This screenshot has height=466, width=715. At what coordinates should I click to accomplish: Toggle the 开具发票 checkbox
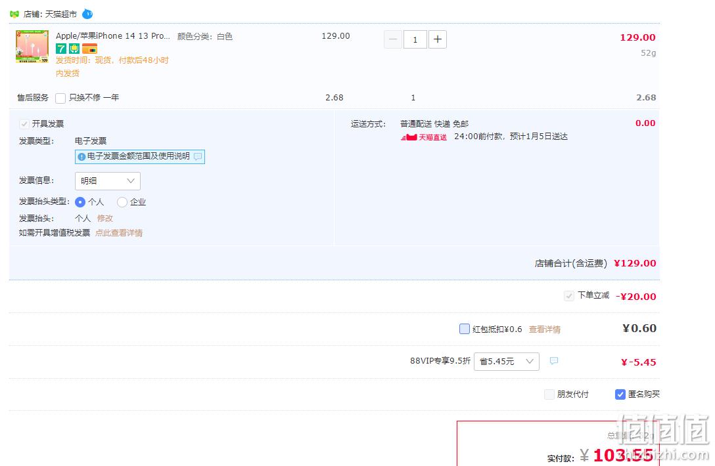[24, 124]
